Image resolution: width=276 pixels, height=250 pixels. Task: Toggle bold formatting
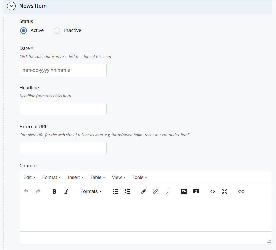pos(54,191)
